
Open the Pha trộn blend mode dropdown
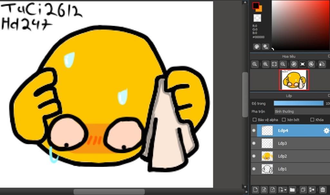pyautogui.click(x=302, y=111)
